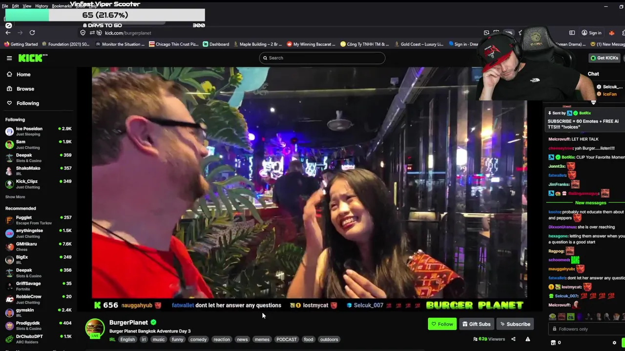625x351 pixels.
Task: Open the History menu
Action: (x=42, y=6)
